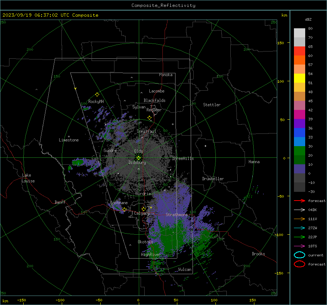The height and width of the screenshot is (305, 327).
Task: Click the Limestone label
Action: pos(69,140)
